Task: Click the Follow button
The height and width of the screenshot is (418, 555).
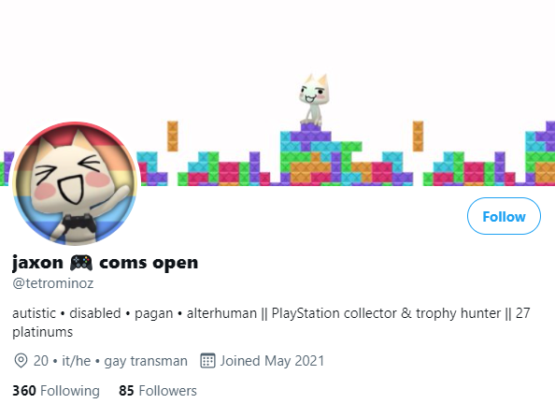Action: click(504, 216)
